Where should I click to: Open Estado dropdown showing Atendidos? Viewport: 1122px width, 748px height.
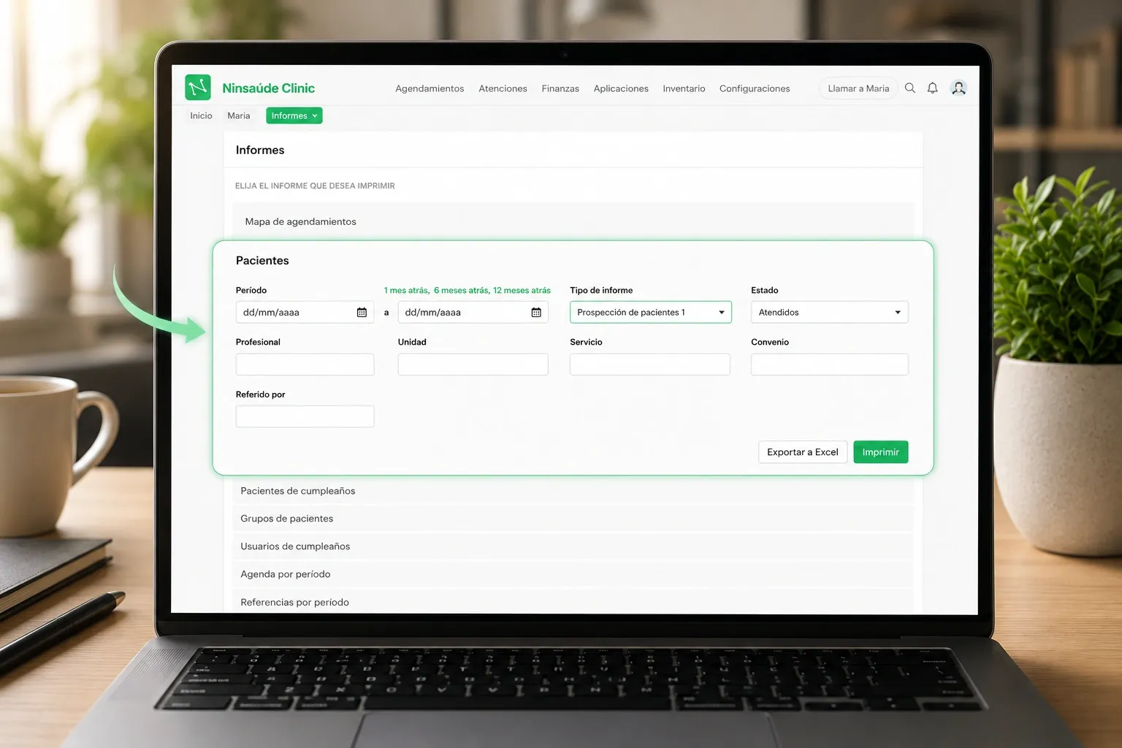[829, 312]
